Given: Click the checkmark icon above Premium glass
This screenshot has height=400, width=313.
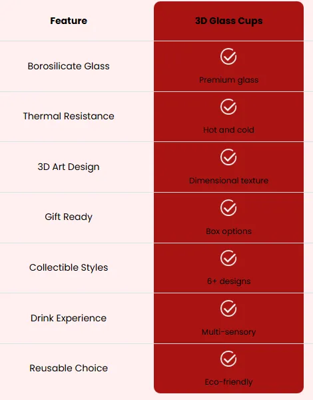Looking at the screenshot, I should [228, 57].
